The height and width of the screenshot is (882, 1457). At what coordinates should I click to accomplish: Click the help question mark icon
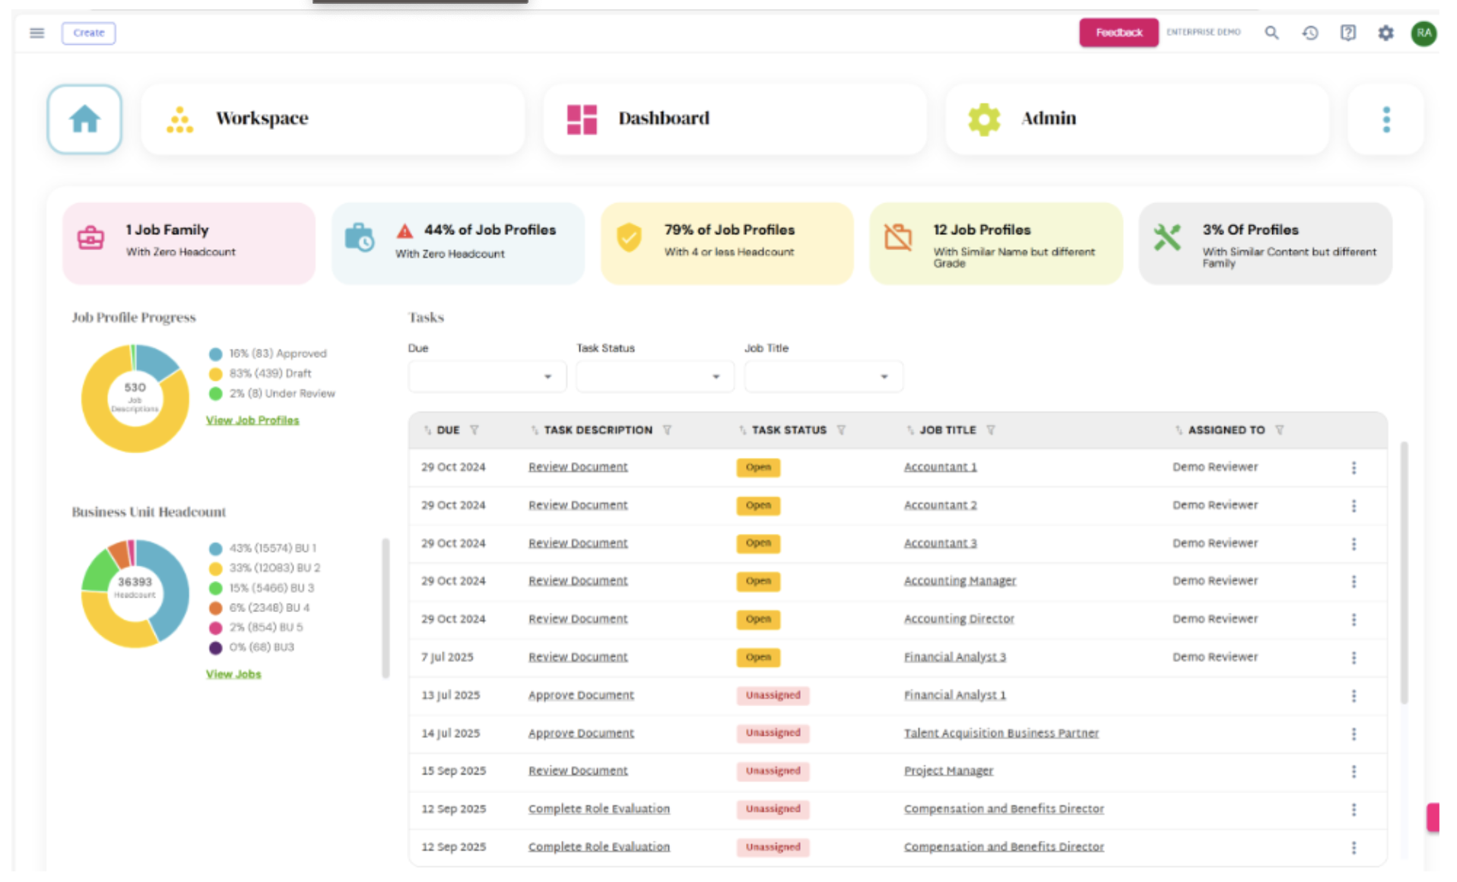coord(1347,33)
